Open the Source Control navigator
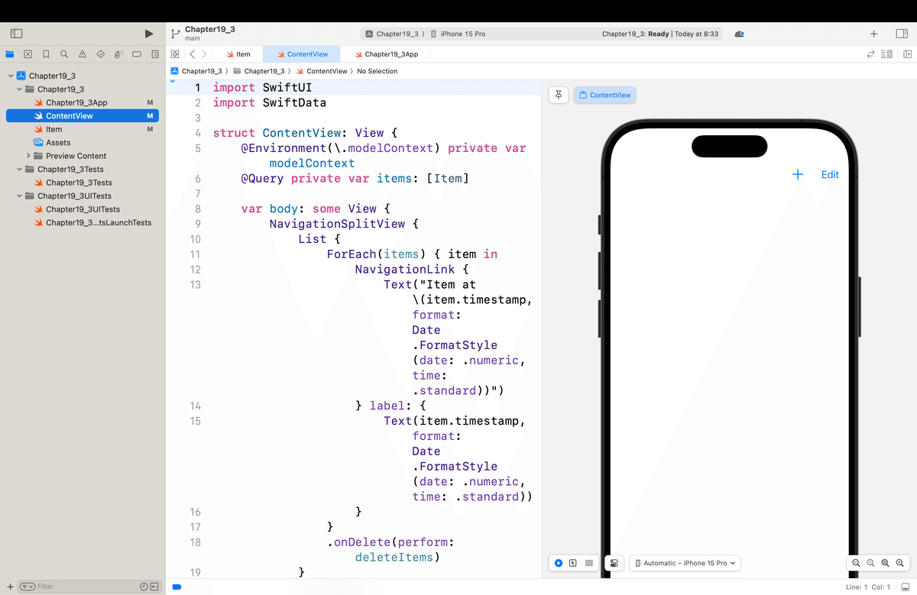 point(28,54)
